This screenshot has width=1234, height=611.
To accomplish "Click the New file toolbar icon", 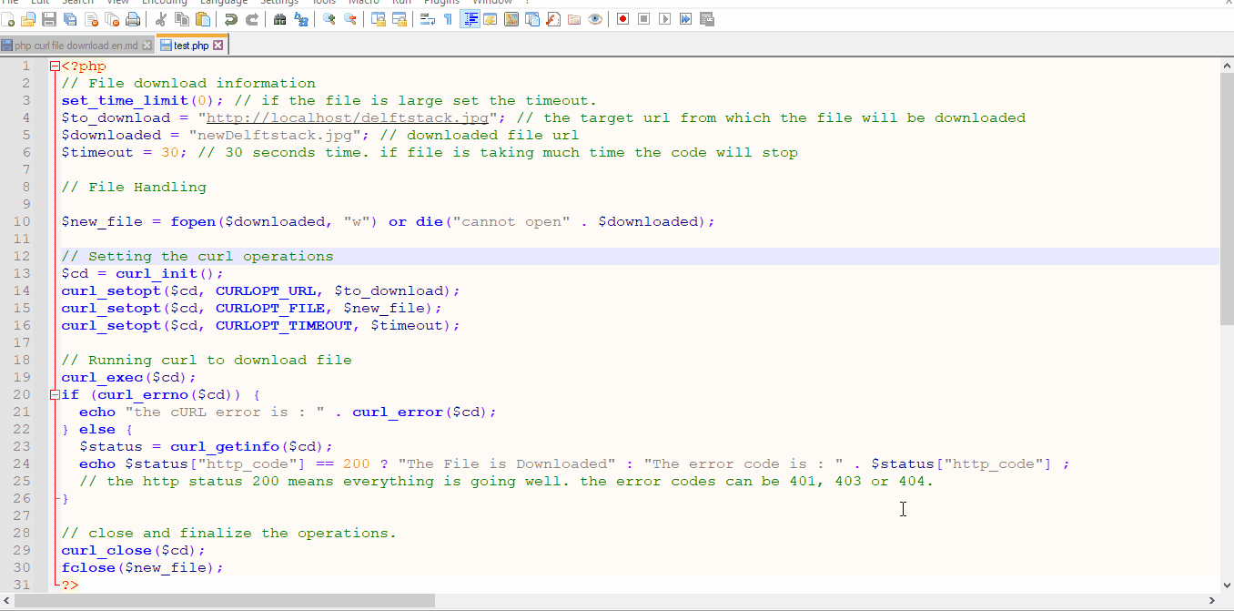I will 8,19.
